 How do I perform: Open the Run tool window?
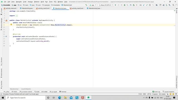(x=6, y=92)
